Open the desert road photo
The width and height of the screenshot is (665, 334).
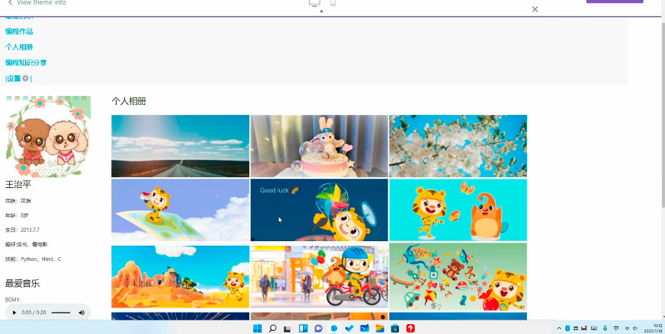(180, 146)
